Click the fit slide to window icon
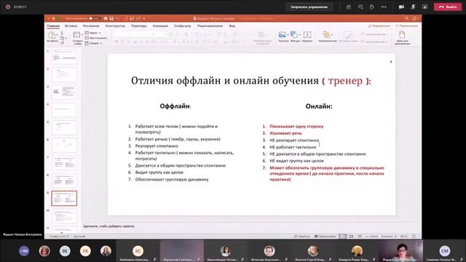Image resolution: width=466 pixels, height=262 pixels. point(414,237)
